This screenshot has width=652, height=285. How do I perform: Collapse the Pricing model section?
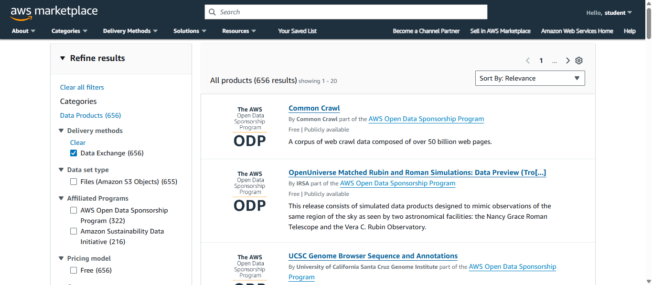61,258
